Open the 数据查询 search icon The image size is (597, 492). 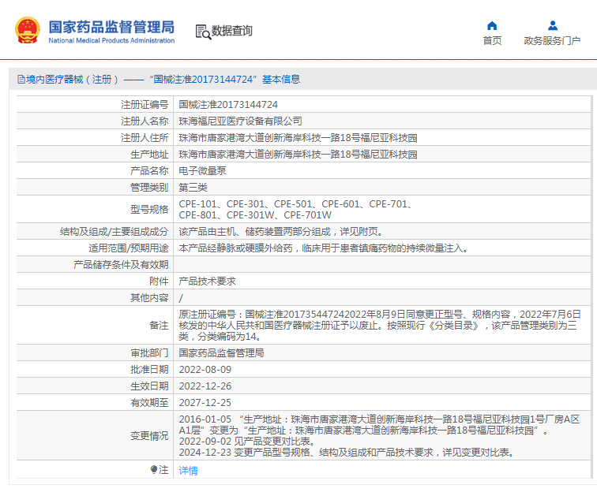point(203,32)
